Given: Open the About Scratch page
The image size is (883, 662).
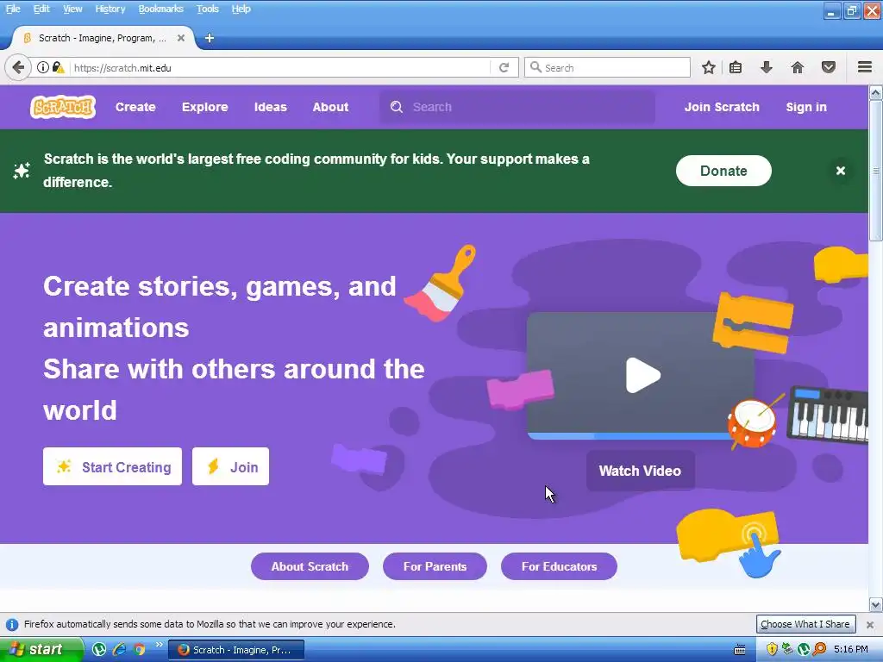Looking at the screenshot, I should pyautogui.click(x=310, y=566).
